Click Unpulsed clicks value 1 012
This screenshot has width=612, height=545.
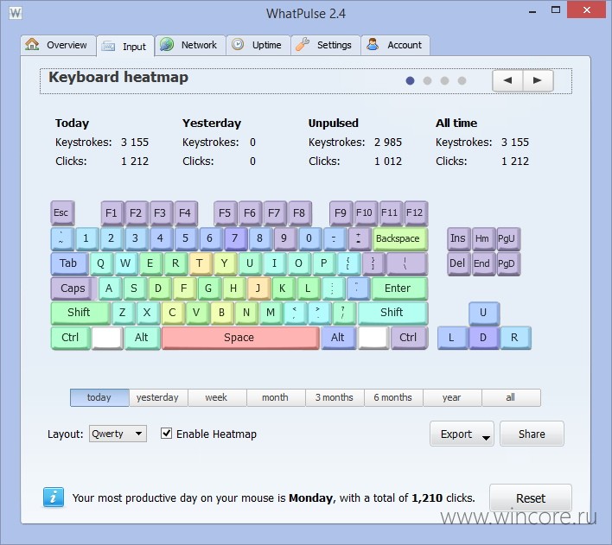tap(388, 162)
